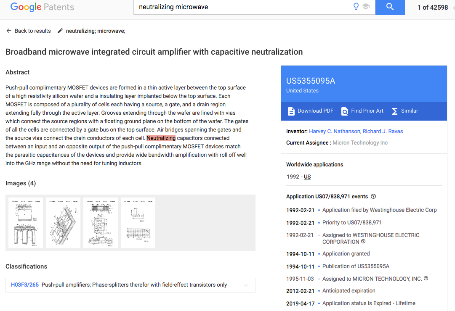Screen dimensions: 455x311
Task: Click the blue search magnifier button
Action: pos(390,7)
